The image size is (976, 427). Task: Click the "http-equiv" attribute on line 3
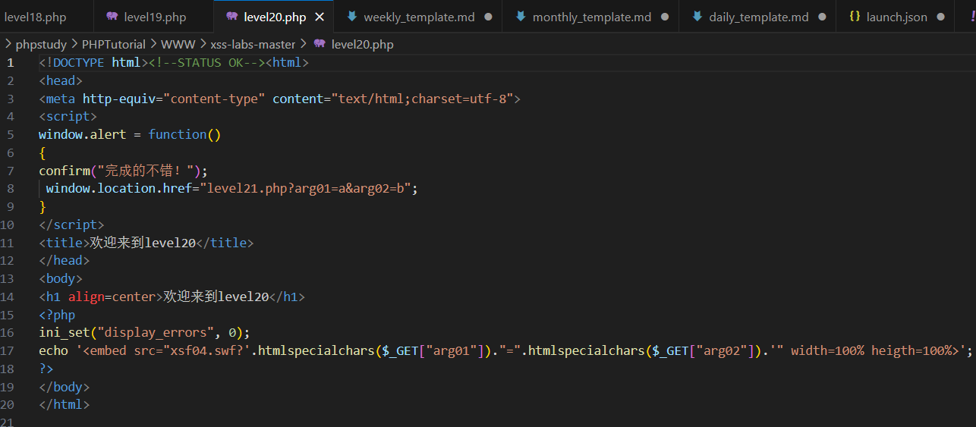(119, 99)
